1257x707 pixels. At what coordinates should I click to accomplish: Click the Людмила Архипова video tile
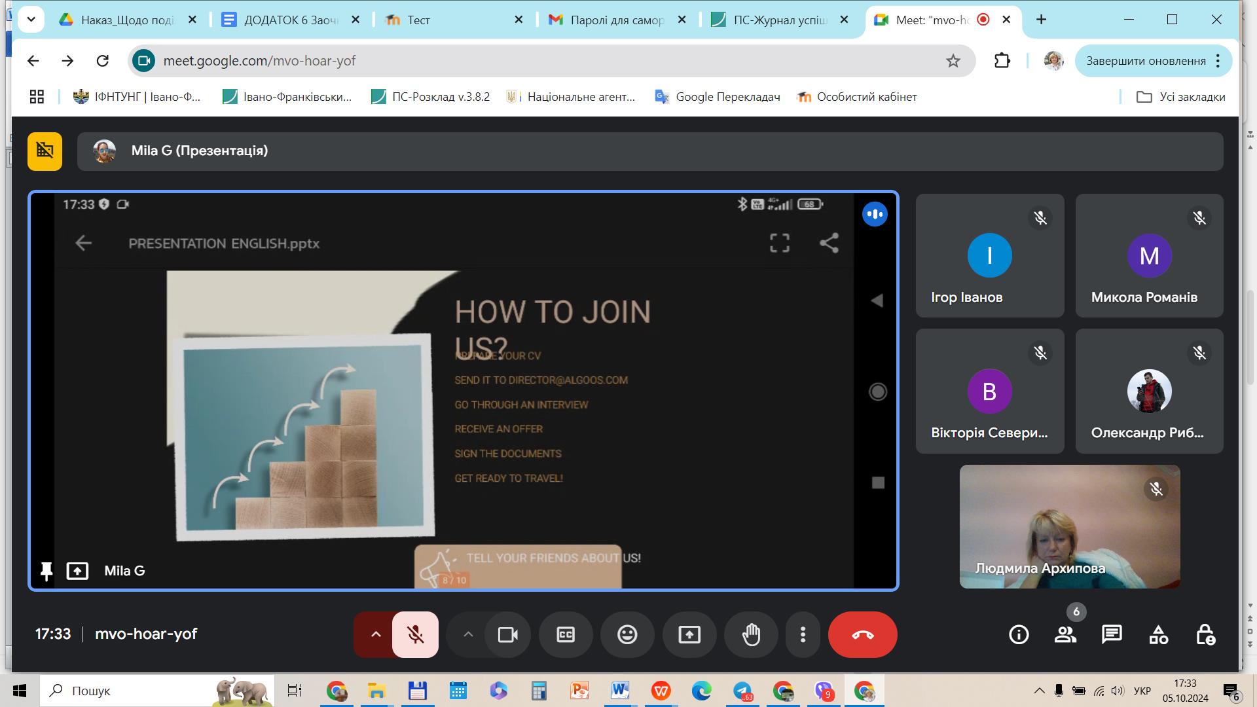tap(1069, 527)
